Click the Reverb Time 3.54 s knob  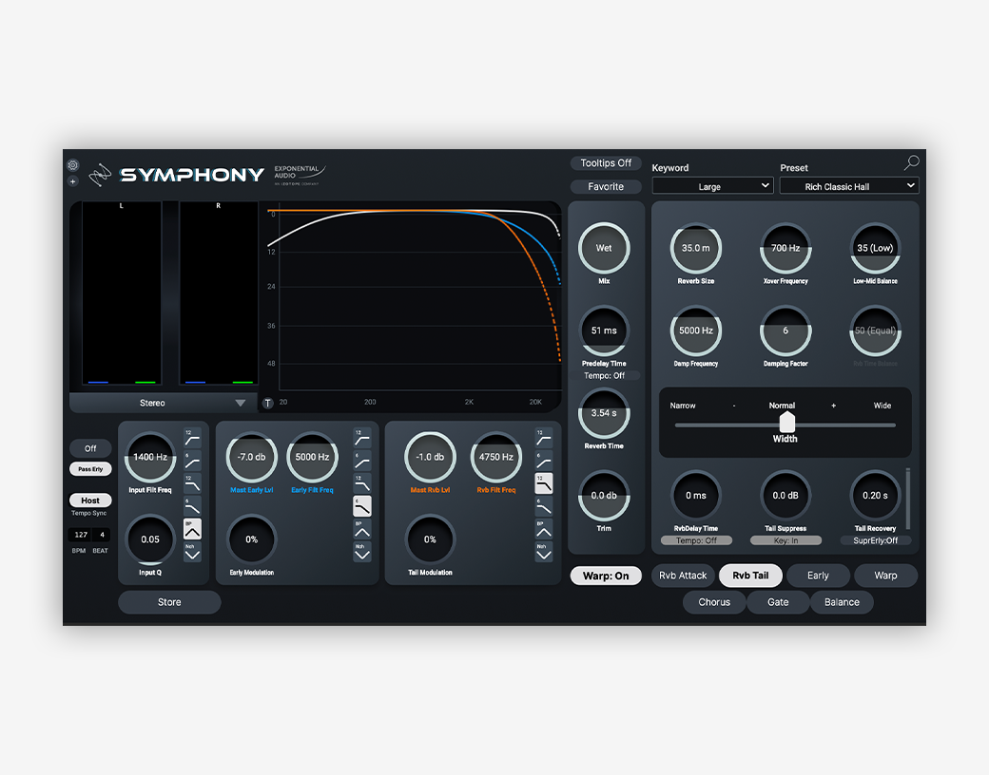point(604,413)
